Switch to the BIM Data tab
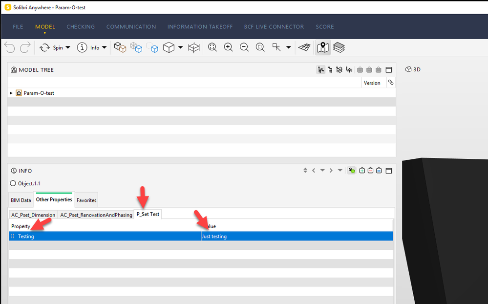 coord(21,200)
